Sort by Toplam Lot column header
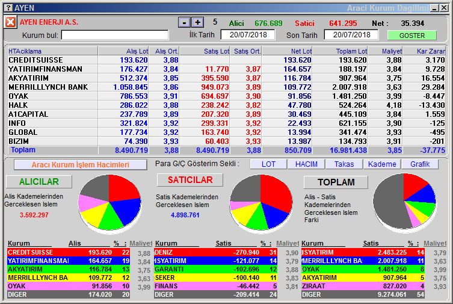This screenshot has height=304, width=453. pyautogui.click(x=340, y=51)
